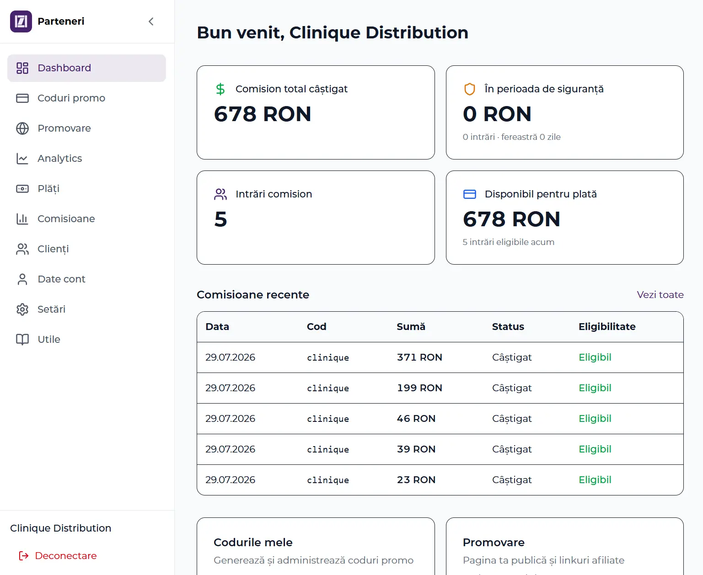Go to Date cont
Image resolution: width=703 pixels, height=575 pixels.
(x=86, y=279)
